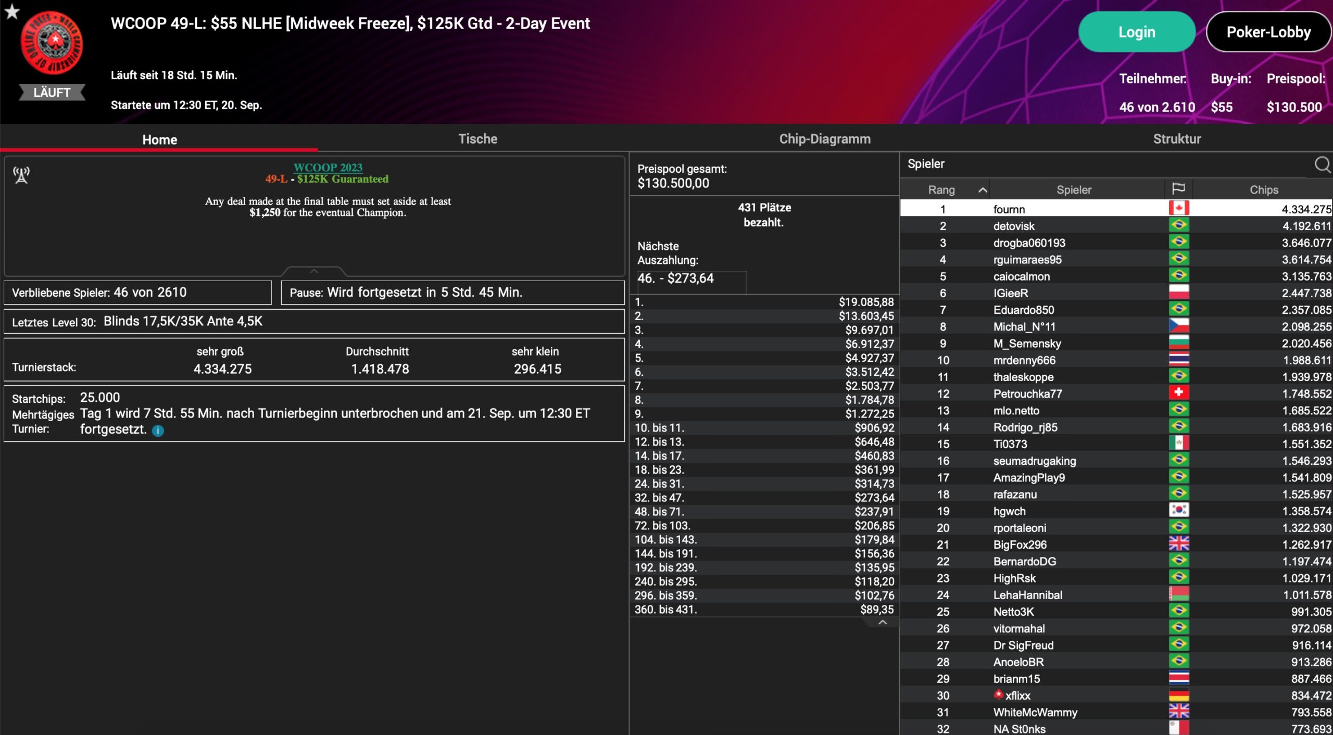This screenshot has width=1333, height=735.
Task: Sort players by Rang column arrow
Action: point(983,190)
